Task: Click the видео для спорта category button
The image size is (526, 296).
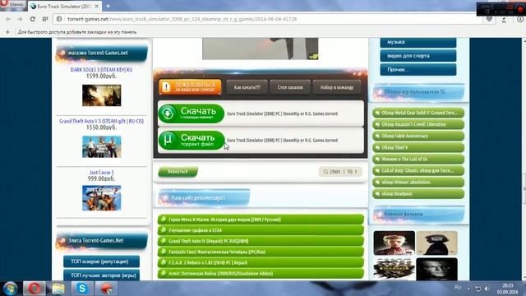Action: (x=418, y=56)
